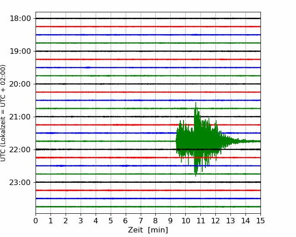This screenshot has height=237, width=296.
Task: Click x-axis tick label 11
Action: click(201, 221)
